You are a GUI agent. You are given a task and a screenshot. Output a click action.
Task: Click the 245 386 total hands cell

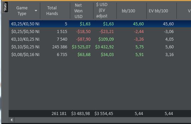pyautogui.click(x=60, y=47)
